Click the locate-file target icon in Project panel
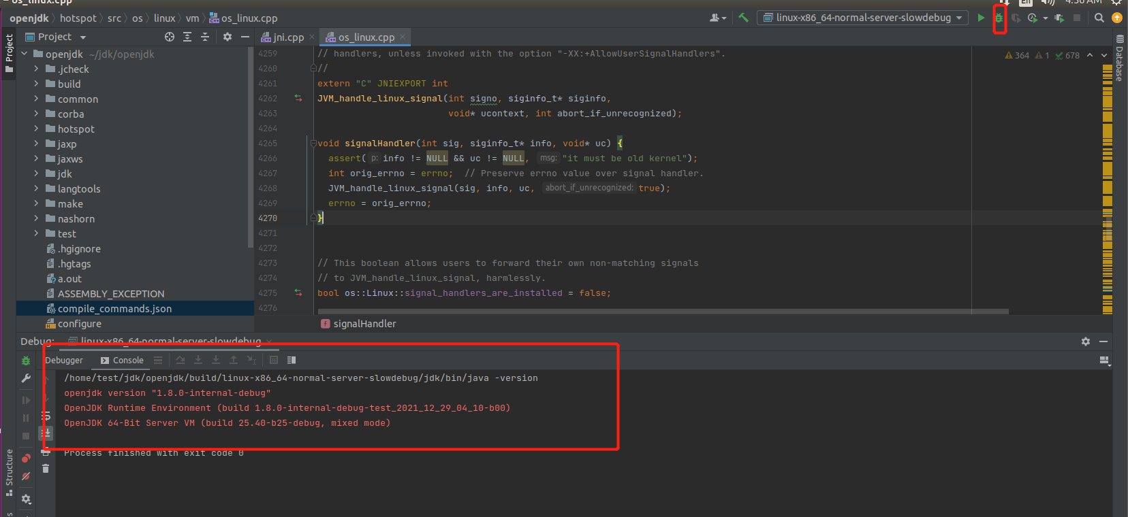1128x517 pixels. tap(170, 37)
